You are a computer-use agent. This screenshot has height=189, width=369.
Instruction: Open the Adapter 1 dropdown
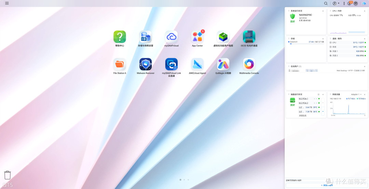(356, 94)
